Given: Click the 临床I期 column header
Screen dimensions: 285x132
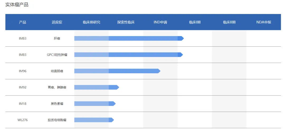Looking at the screenshot, I should click(x=195, y=22).
